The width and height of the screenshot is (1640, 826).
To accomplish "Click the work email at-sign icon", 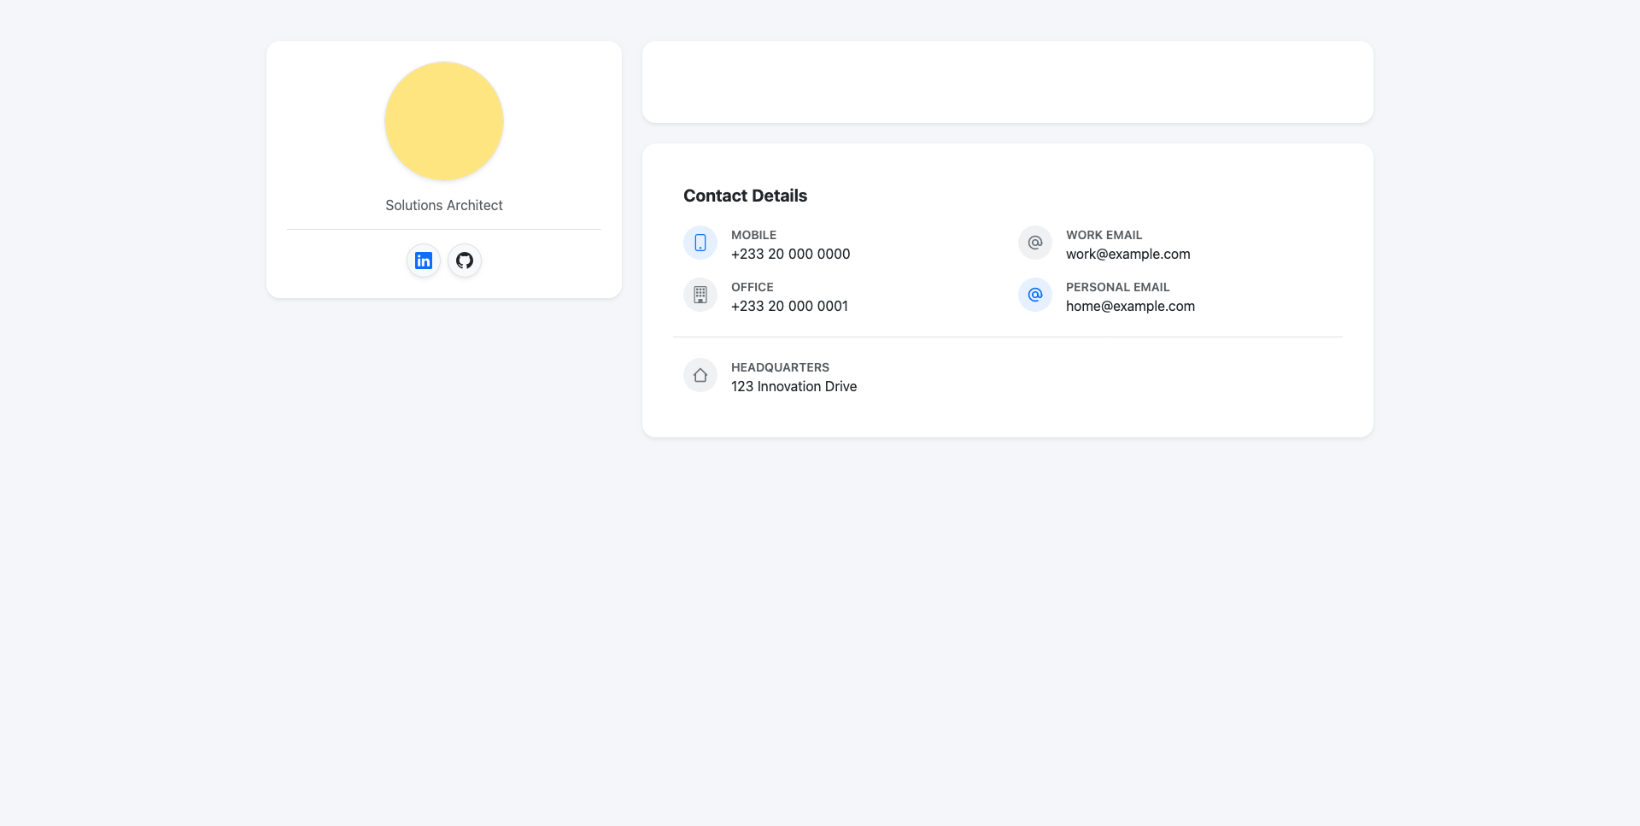I will coord(1035,243).
